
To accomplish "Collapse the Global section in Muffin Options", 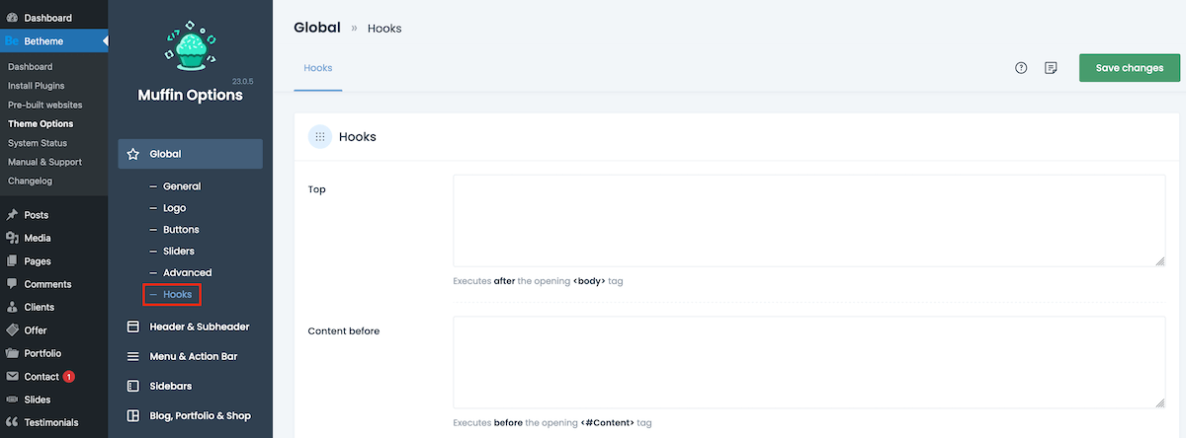I will tap(190, 154).
